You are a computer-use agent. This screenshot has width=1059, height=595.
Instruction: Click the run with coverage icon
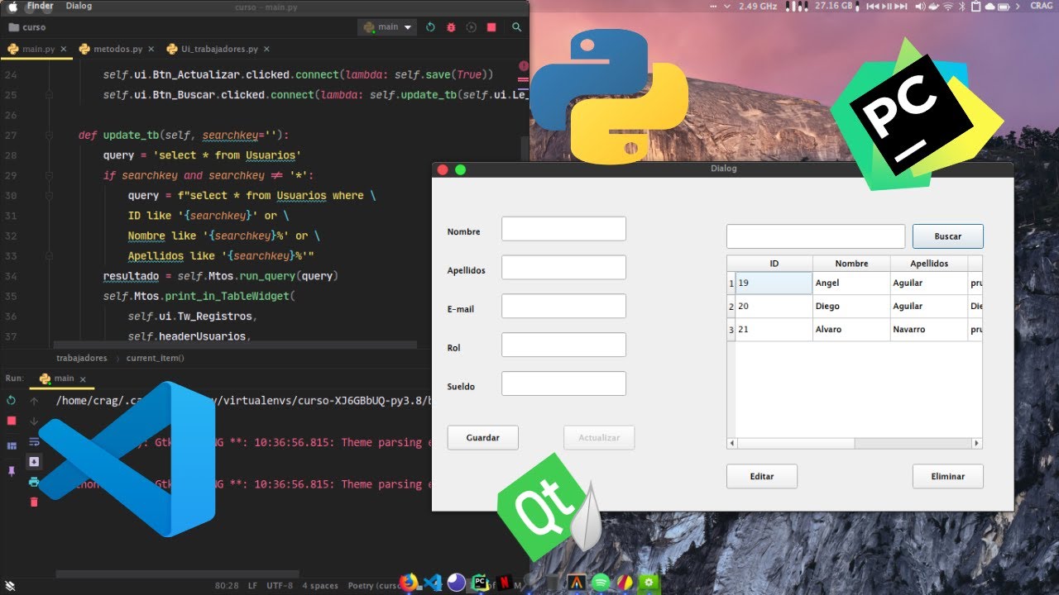[x=472, y=27]
